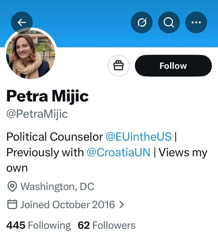Follow Petra Mijic
This screenshot has height=236, width=218.
173,66
